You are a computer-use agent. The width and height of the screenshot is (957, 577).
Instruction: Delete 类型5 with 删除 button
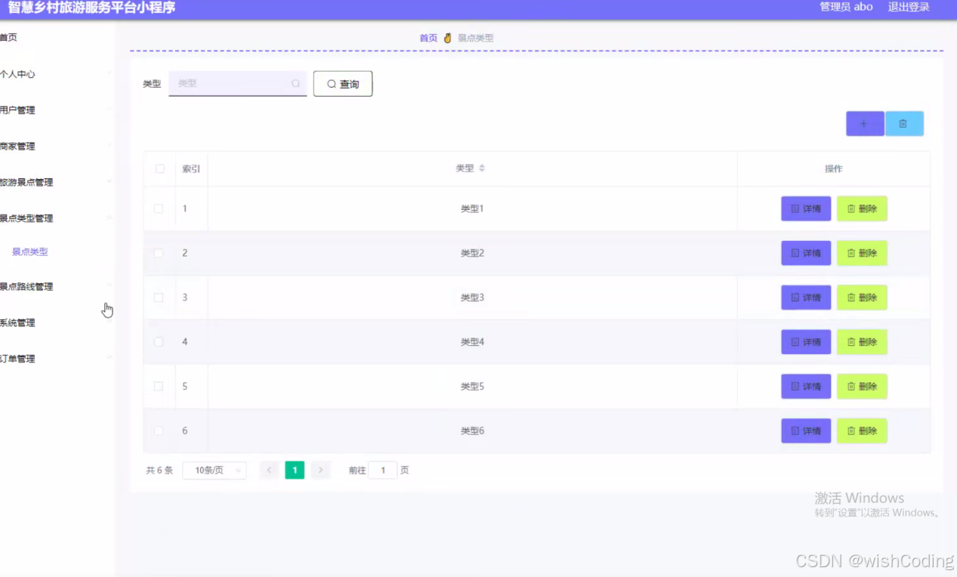pyautogui.click(x=862, y=386)
